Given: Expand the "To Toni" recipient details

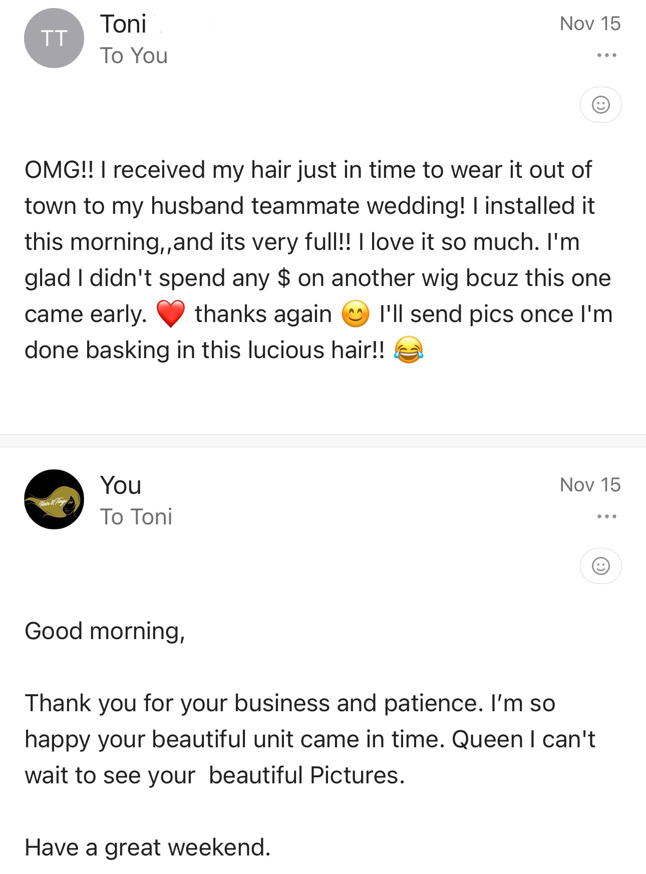Looking at the screenshot, I should point(136,517).
